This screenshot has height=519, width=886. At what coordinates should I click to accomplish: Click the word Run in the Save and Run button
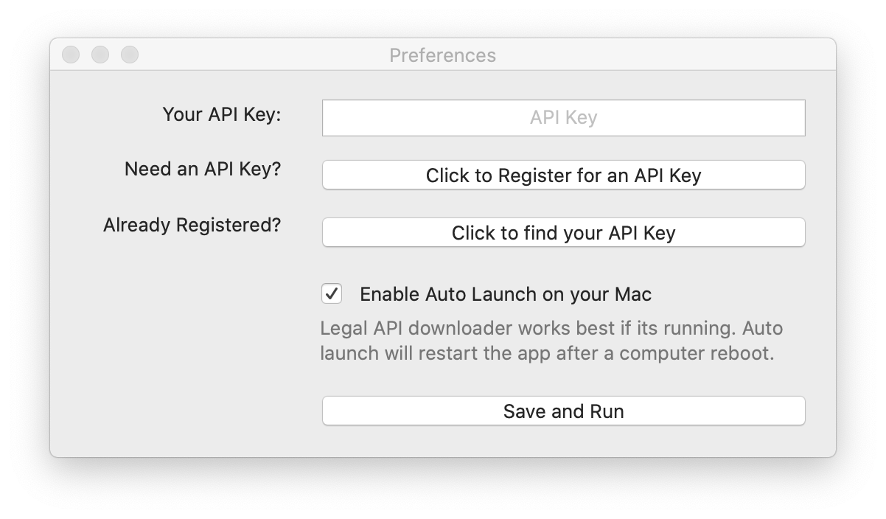point(607,411)
